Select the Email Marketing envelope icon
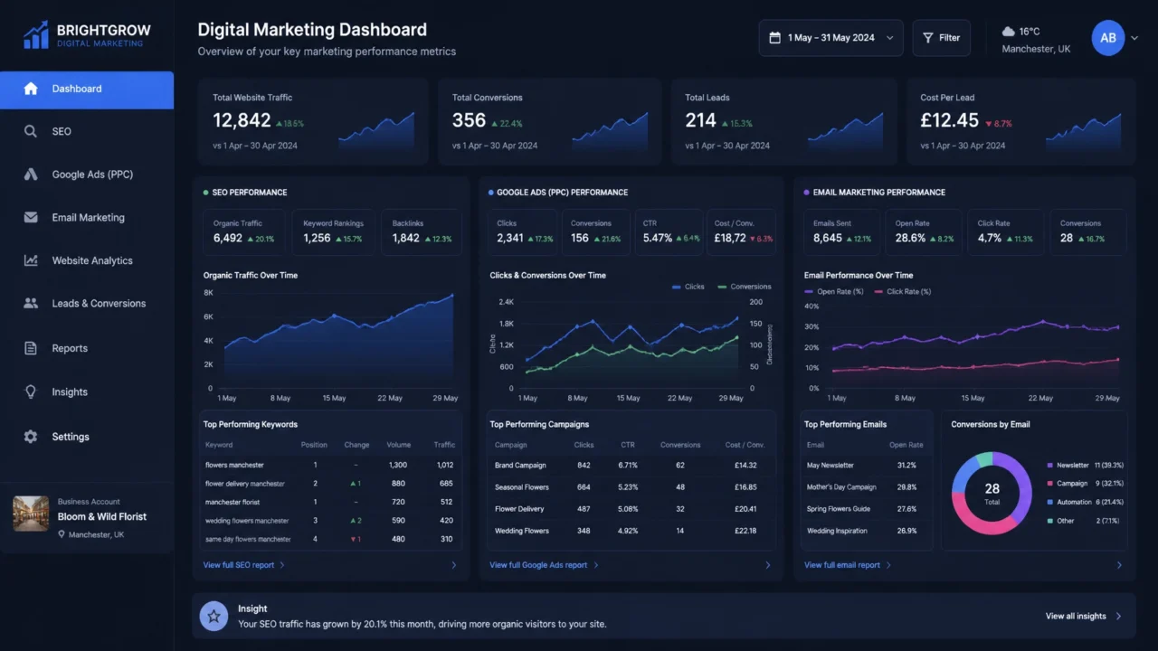This screenshot has height=651, width=1158. pyautogui.click(x=31, y=217)
